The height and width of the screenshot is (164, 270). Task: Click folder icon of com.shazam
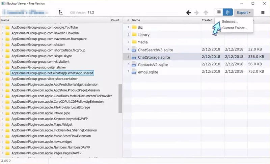click(7, 45)
